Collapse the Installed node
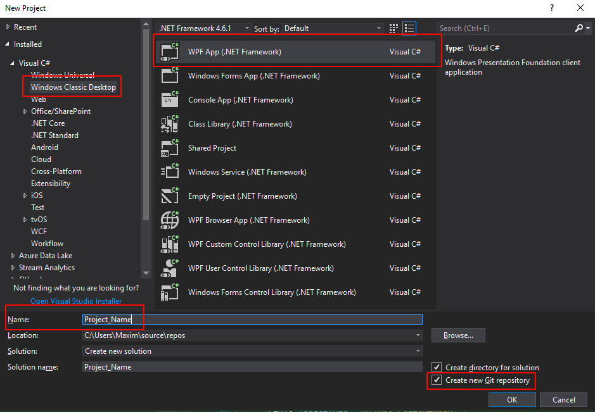The width and height of the screenshot is (595, 412). (8, 44)
